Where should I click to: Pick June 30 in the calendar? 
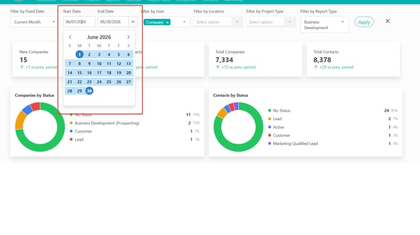coord(89,91)
